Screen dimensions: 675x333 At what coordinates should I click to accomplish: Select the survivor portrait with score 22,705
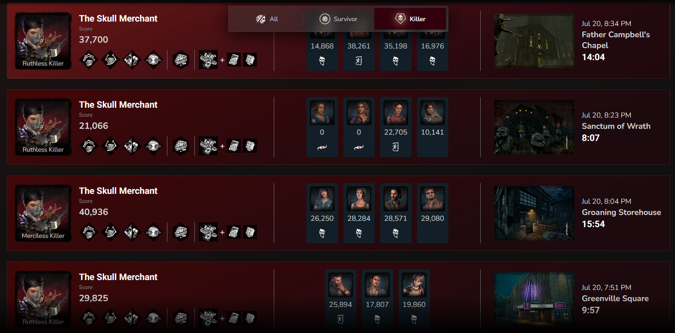pos(396,112)
